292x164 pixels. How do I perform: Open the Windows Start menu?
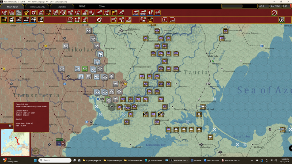pyautogui.click(x=35, y=160)
